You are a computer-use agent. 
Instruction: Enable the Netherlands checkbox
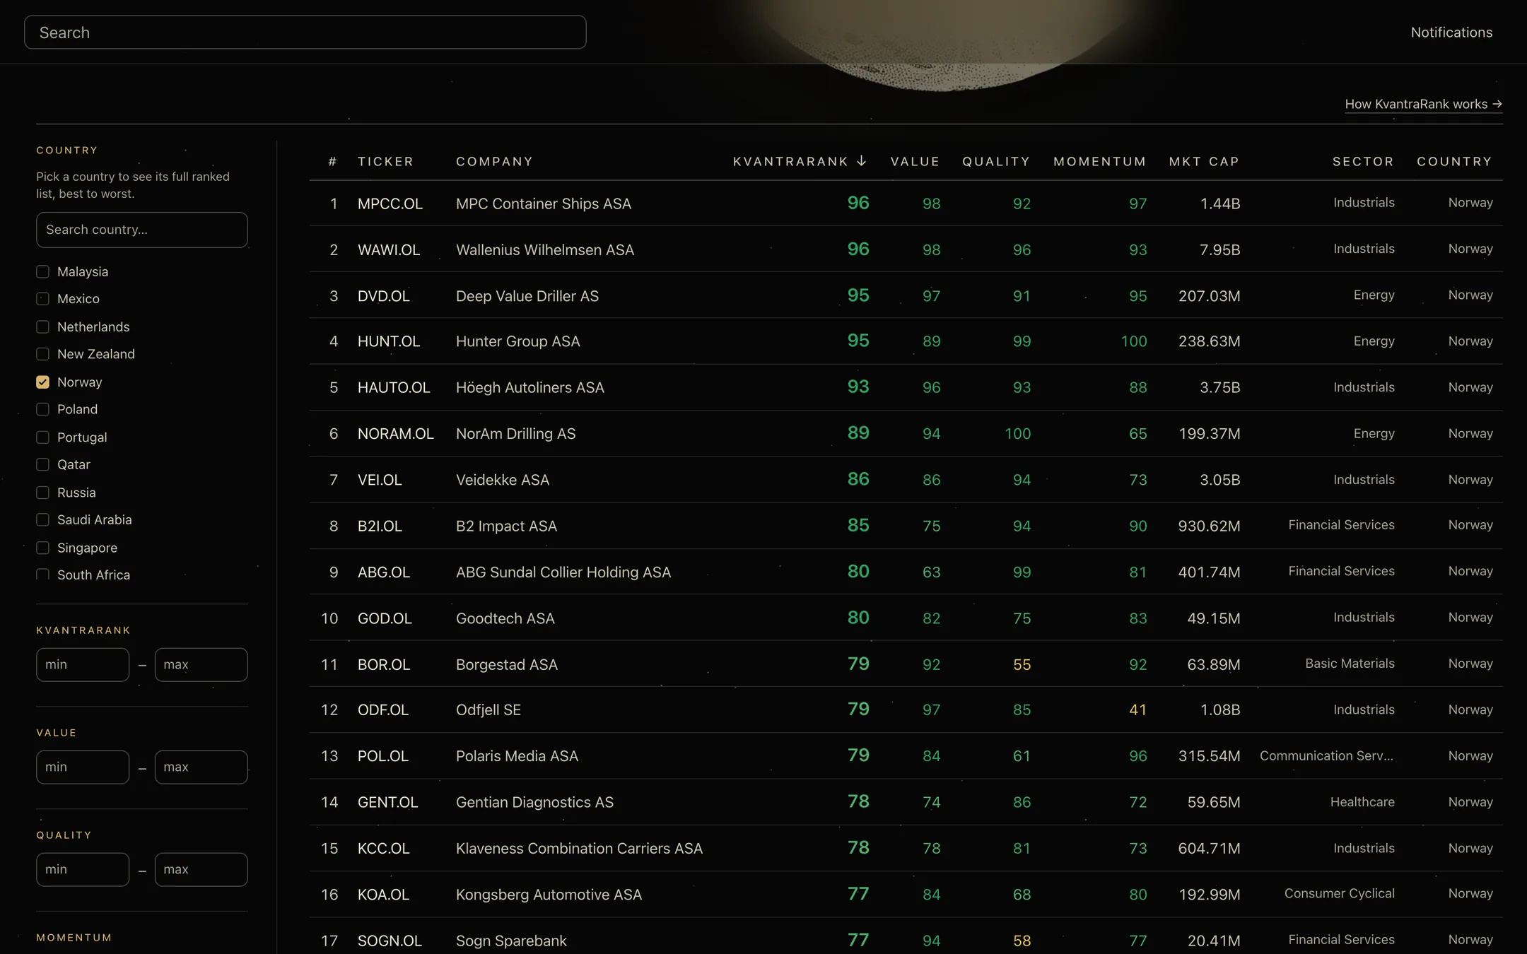[x=43, y=327]
